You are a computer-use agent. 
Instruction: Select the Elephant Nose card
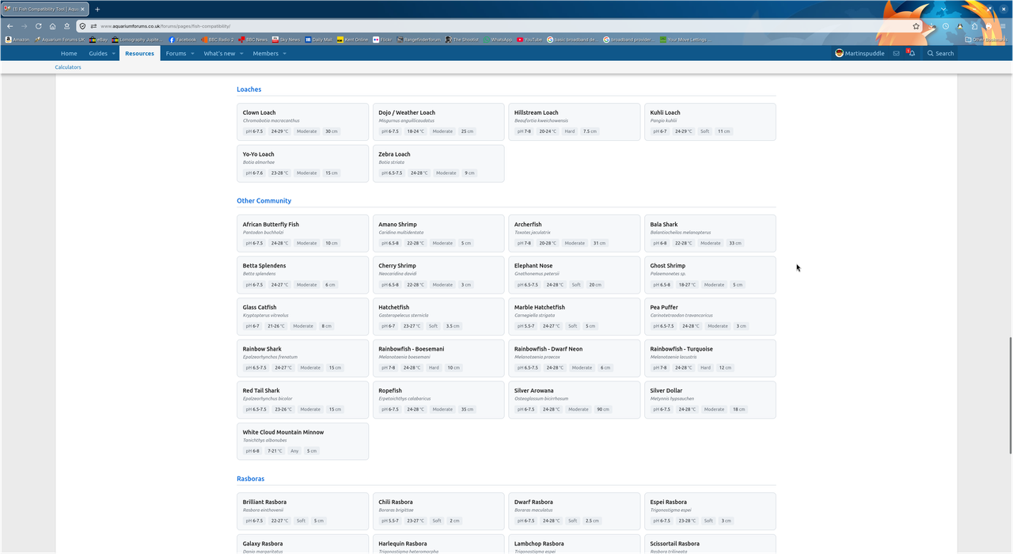575,275
